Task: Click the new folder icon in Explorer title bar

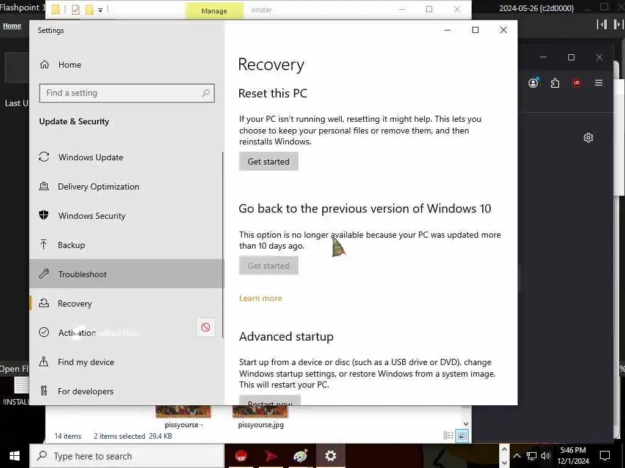Action: tap(89, 10)
